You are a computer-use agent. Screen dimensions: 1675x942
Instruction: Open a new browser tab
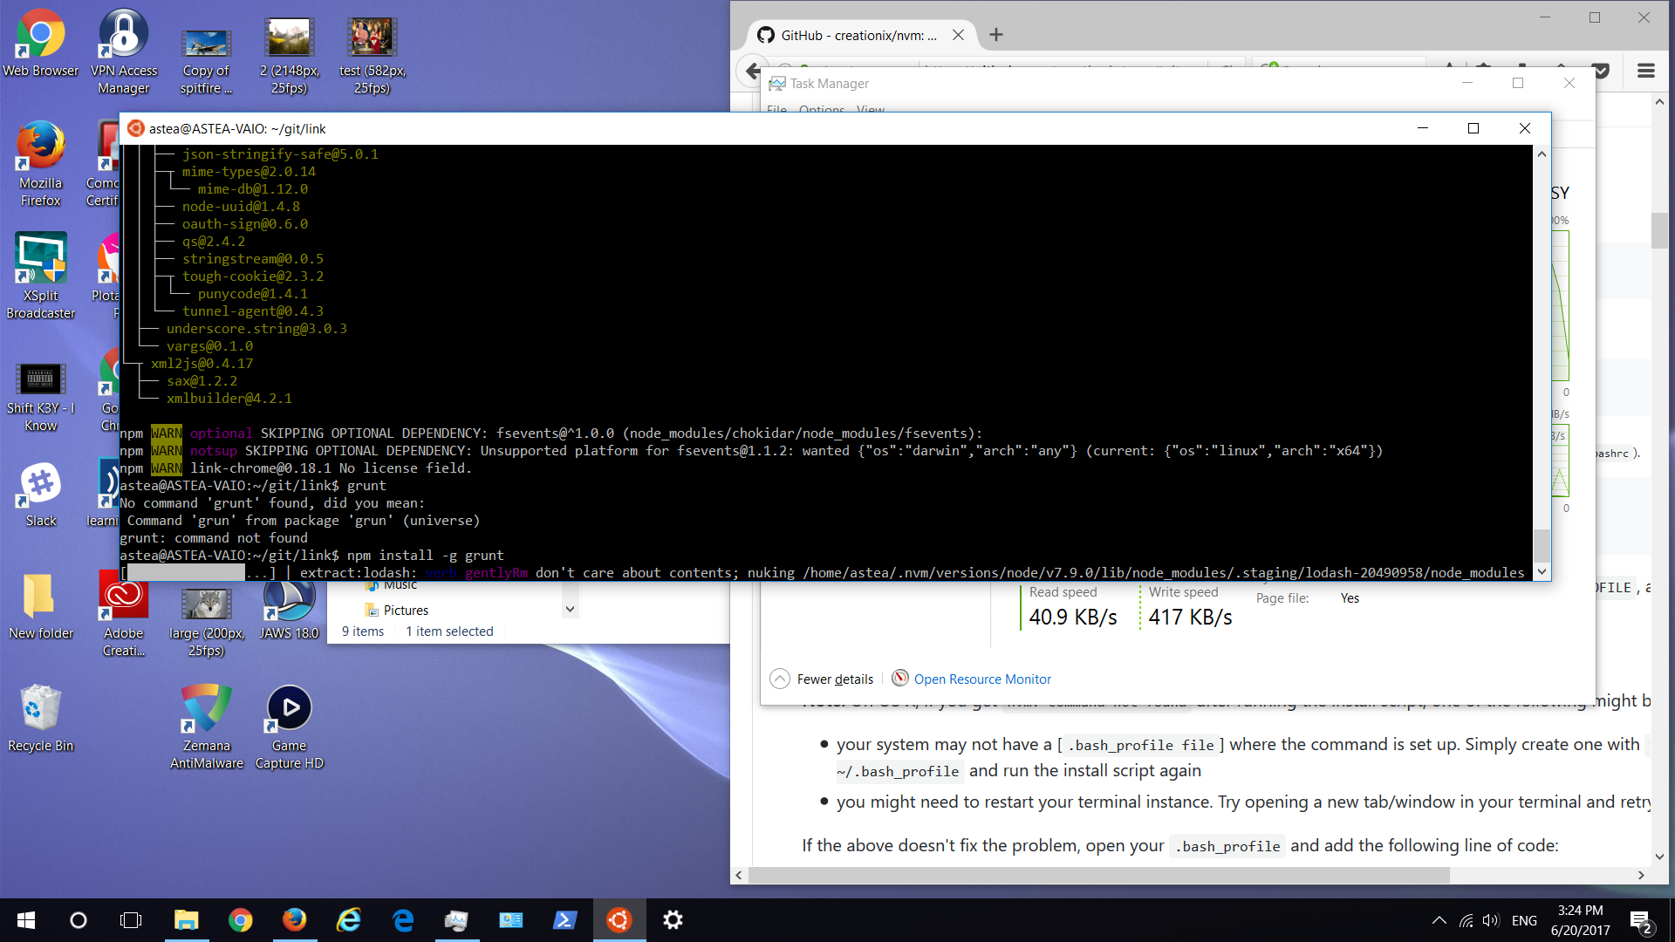[996, 35]
